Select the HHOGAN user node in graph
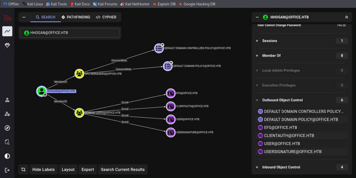 click(42, 91)
